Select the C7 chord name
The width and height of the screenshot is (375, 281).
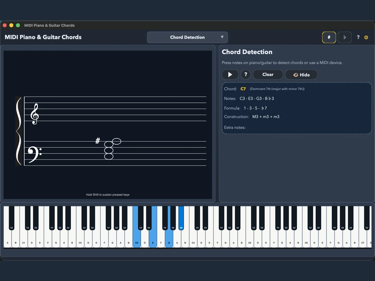pyautogui.click(x=243, y=89)
